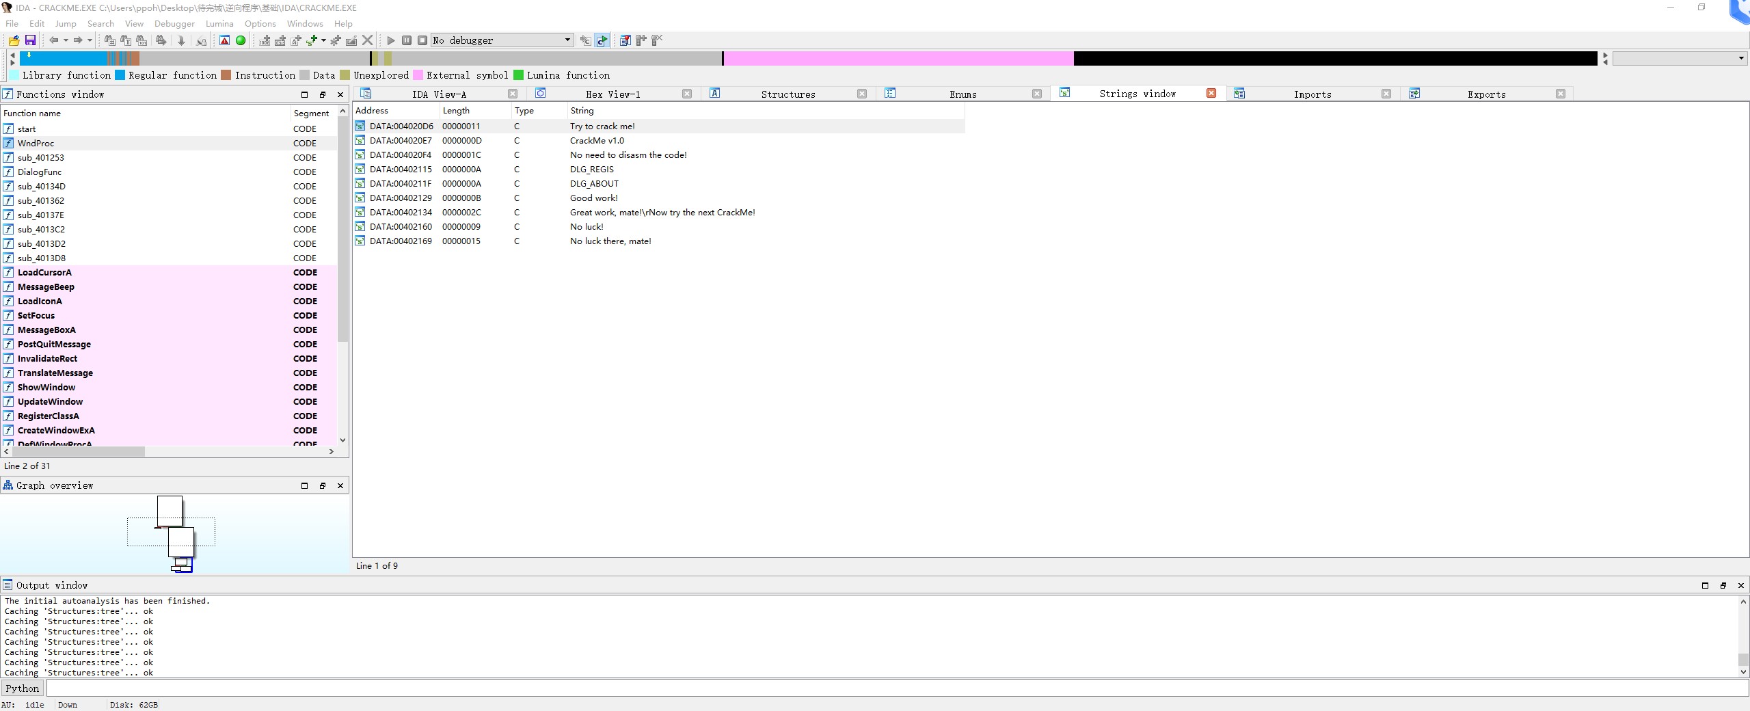
Task: Click the large X undefine icon
Action: pyautogui.click(x=368, y=40)
